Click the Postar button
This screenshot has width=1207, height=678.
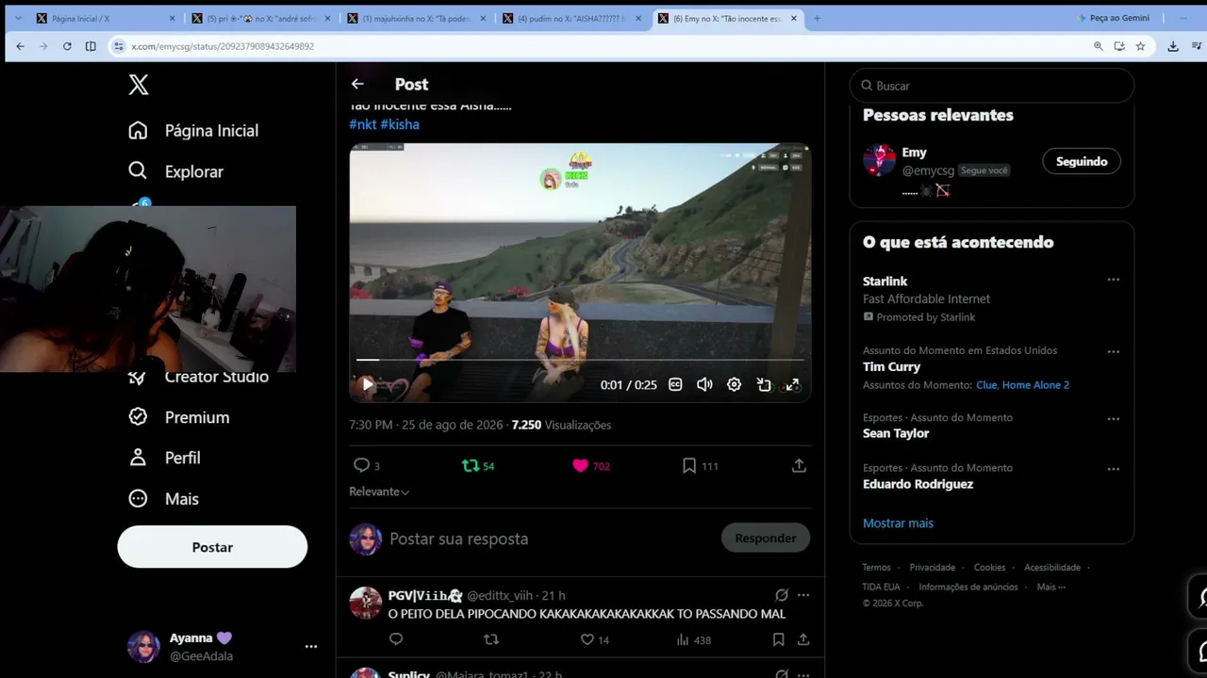(212, 547)
